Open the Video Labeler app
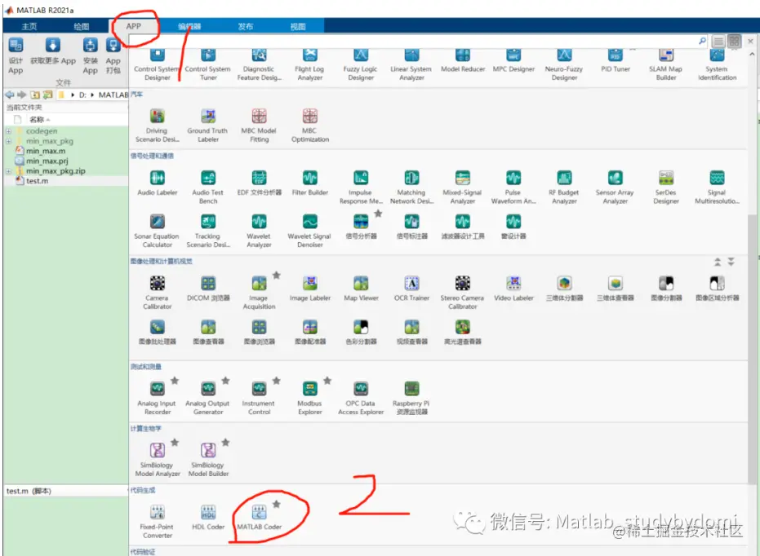Screen dimensions: 760x556 pyautogui.click(x=513, y=289)
